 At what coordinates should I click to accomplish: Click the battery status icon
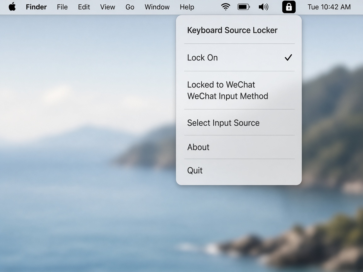(x=244, y=7)
